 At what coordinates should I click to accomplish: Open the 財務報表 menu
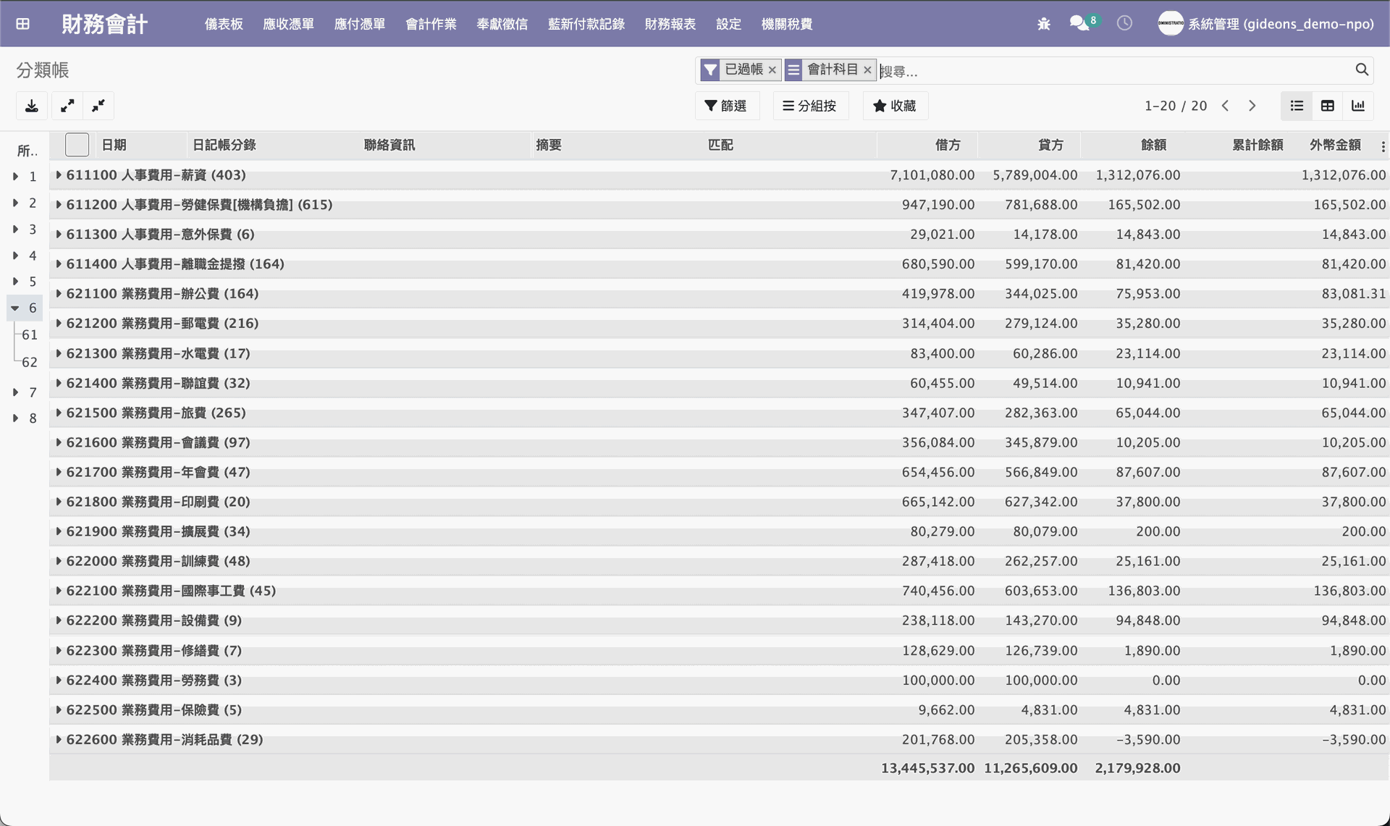(x=670, y=24)
